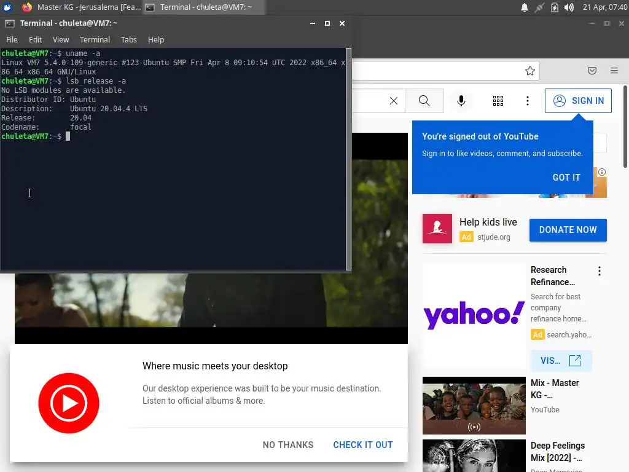Open the Tabs menu in Terminal
Screen dimensions: 629x472
pyautogui.click(x=129, y=40)
